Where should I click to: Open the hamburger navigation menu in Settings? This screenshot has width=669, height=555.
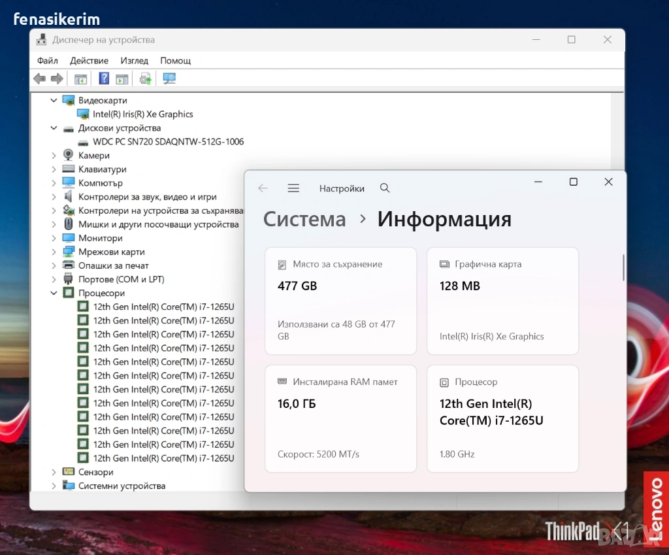(293, 188)
